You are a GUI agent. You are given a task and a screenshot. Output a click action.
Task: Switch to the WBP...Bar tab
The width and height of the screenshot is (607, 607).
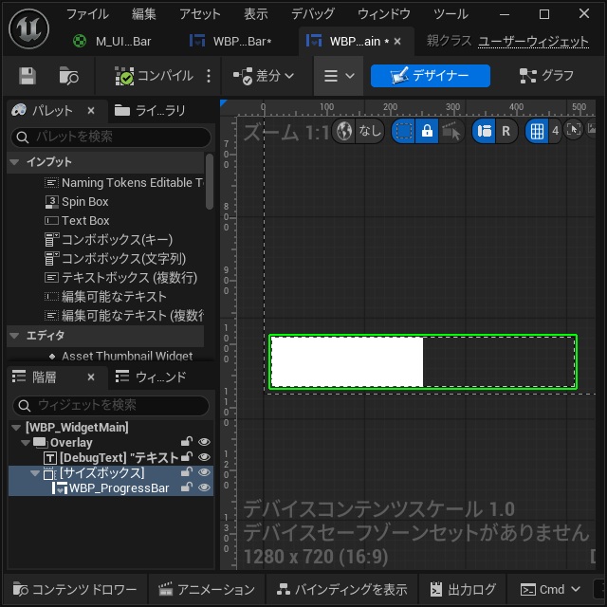pyautogui.click(x=231, y=41)
